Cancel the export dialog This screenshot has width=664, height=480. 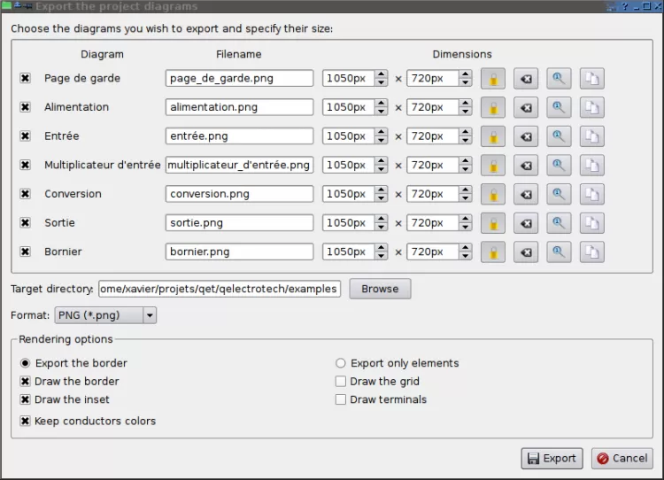coord(622,459)
